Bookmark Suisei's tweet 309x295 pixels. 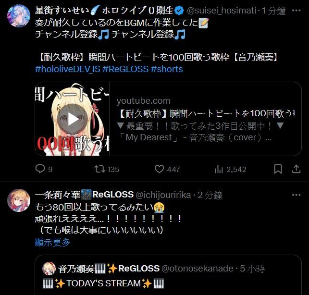[278, 169]
